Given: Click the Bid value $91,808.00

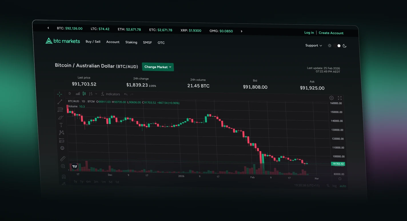Looking at the screenshot, I should 255,87.
